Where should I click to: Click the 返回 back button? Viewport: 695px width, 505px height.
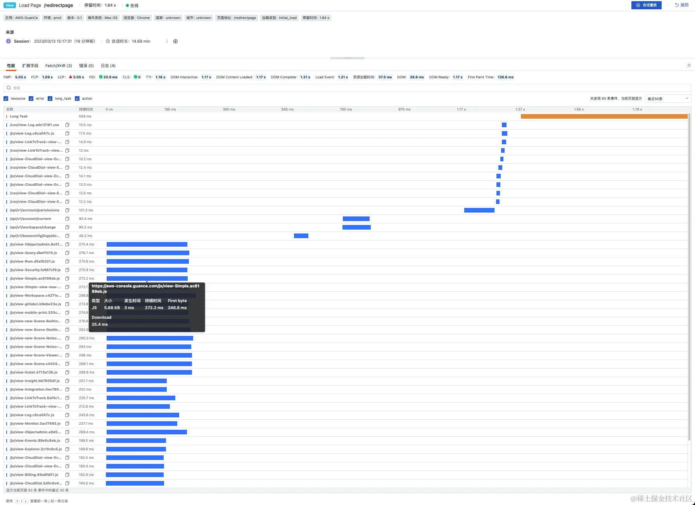tap(681, 5)
